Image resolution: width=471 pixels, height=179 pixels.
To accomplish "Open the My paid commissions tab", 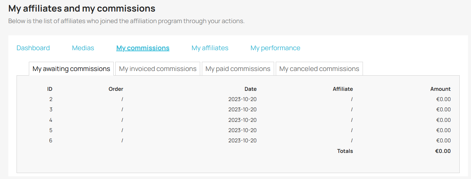I will (238, 69).
